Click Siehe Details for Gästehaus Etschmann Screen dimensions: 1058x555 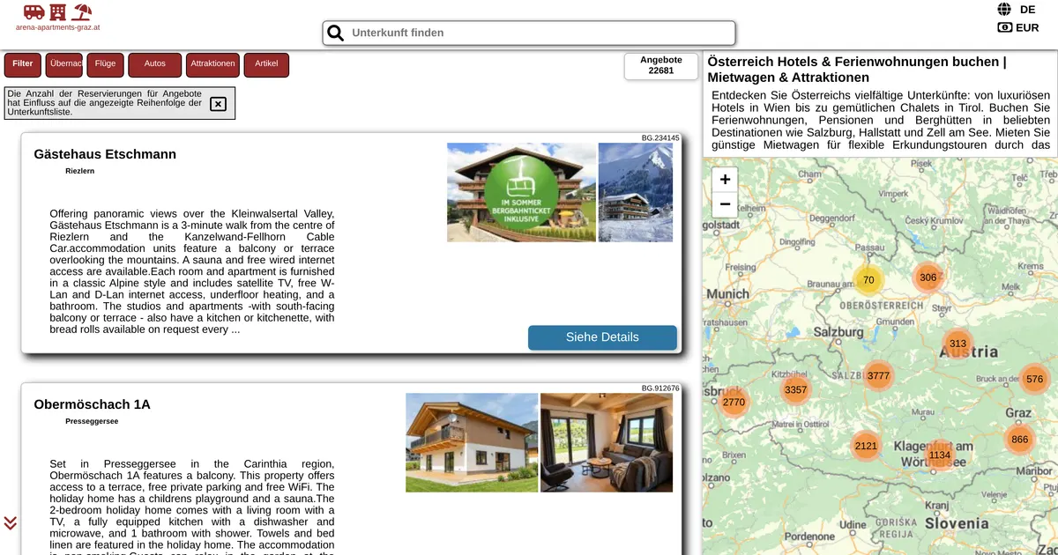[602, 337]
